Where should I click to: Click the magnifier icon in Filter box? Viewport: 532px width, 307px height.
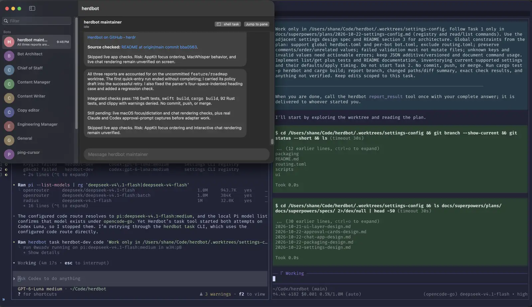[x=6, y=21]
